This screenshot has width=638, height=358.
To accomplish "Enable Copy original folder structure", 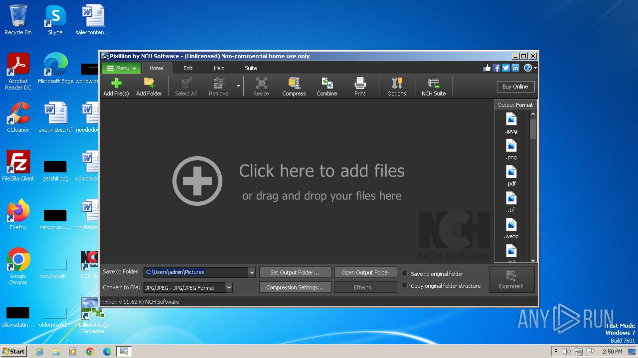I will pyautogui.click(x=405, y=286).
